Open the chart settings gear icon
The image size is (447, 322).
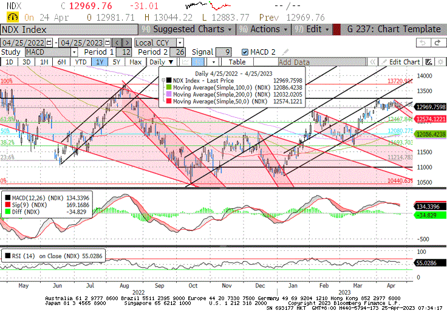441,62
